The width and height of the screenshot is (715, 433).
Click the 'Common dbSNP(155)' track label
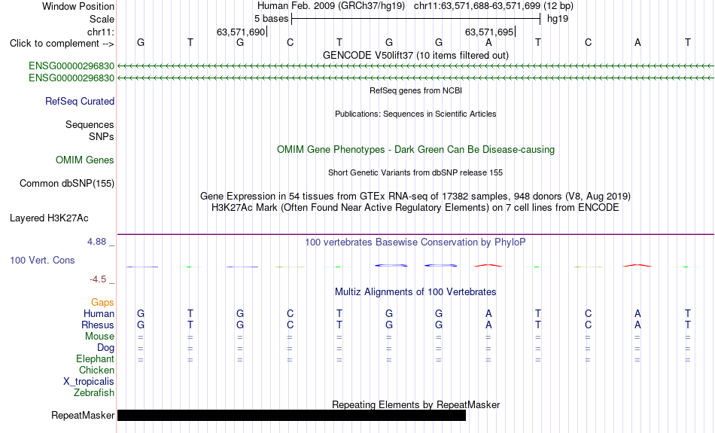point(67,184)
